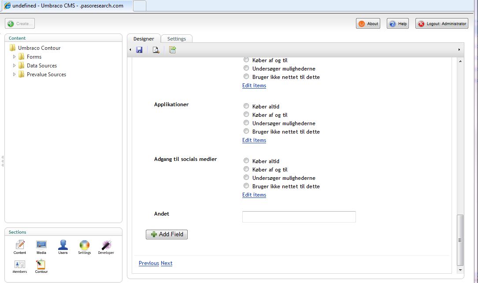The image size is (478, 283).
Task: Click the export form icon in toolbar
Action: pos(172,50)
